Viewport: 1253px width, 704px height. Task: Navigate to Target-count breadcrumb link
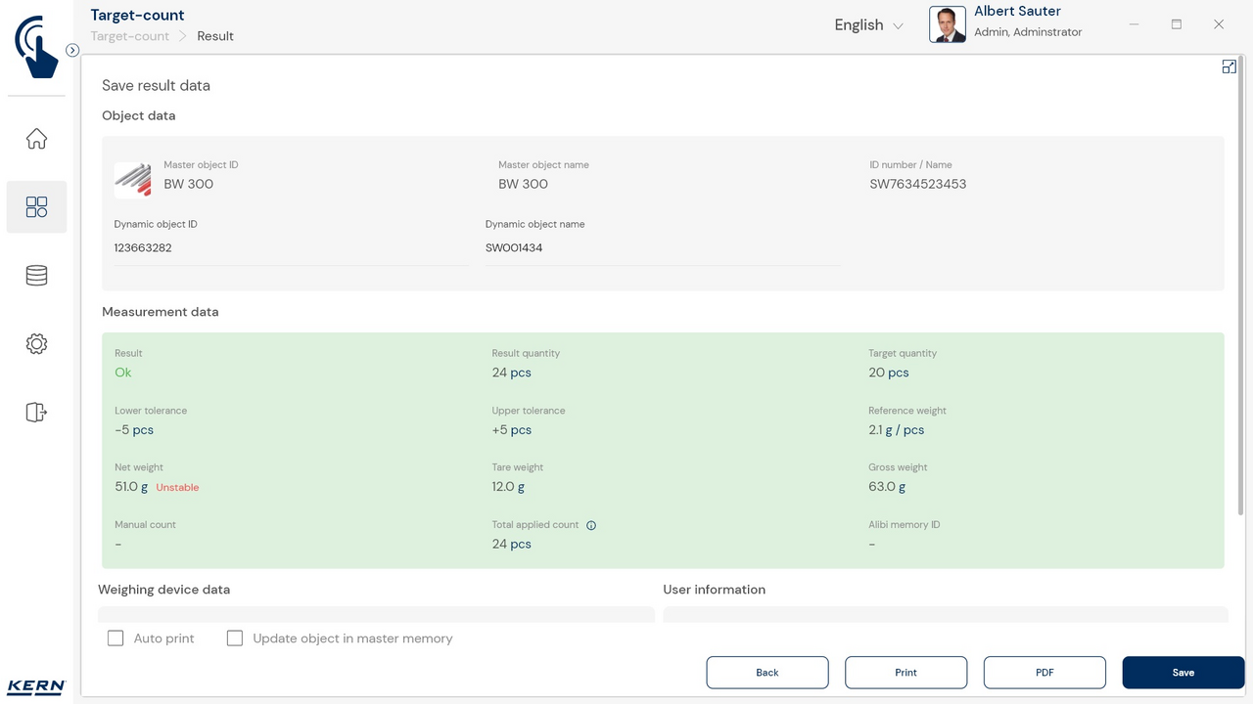click(130, 36)
